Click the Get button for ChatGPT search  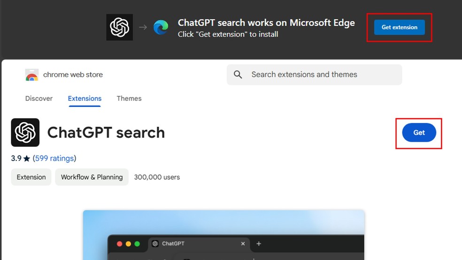pos(419,132)
